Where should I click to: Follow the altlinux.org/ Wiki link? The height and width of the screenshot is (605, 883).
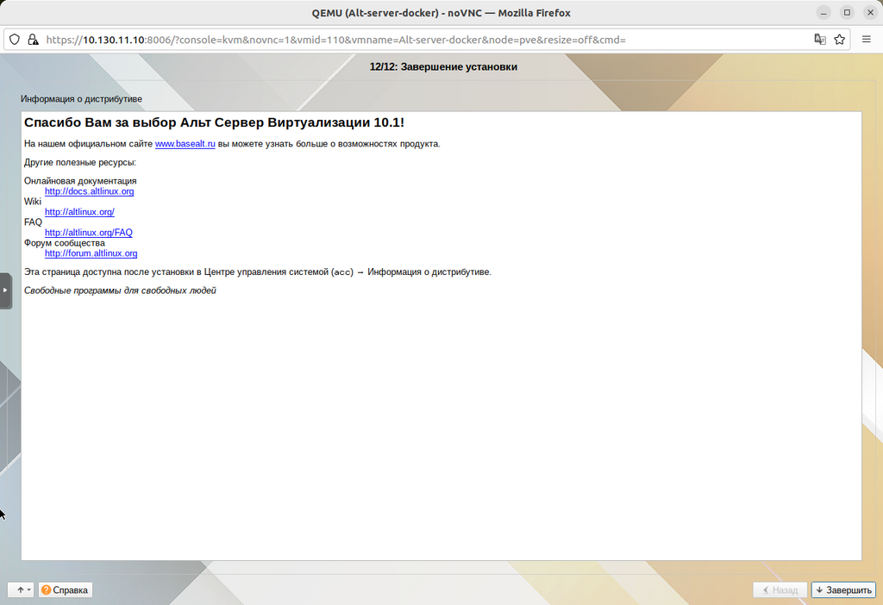click(79, 212)
